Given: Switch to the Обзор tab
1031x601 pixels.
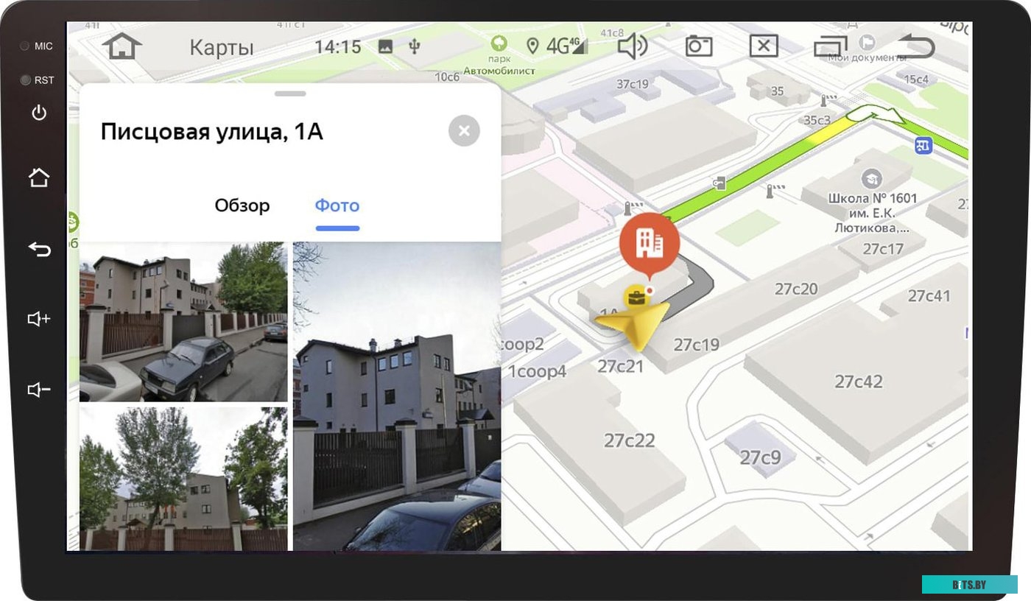Looking at the screenshot, I should [x=242, y=205].
